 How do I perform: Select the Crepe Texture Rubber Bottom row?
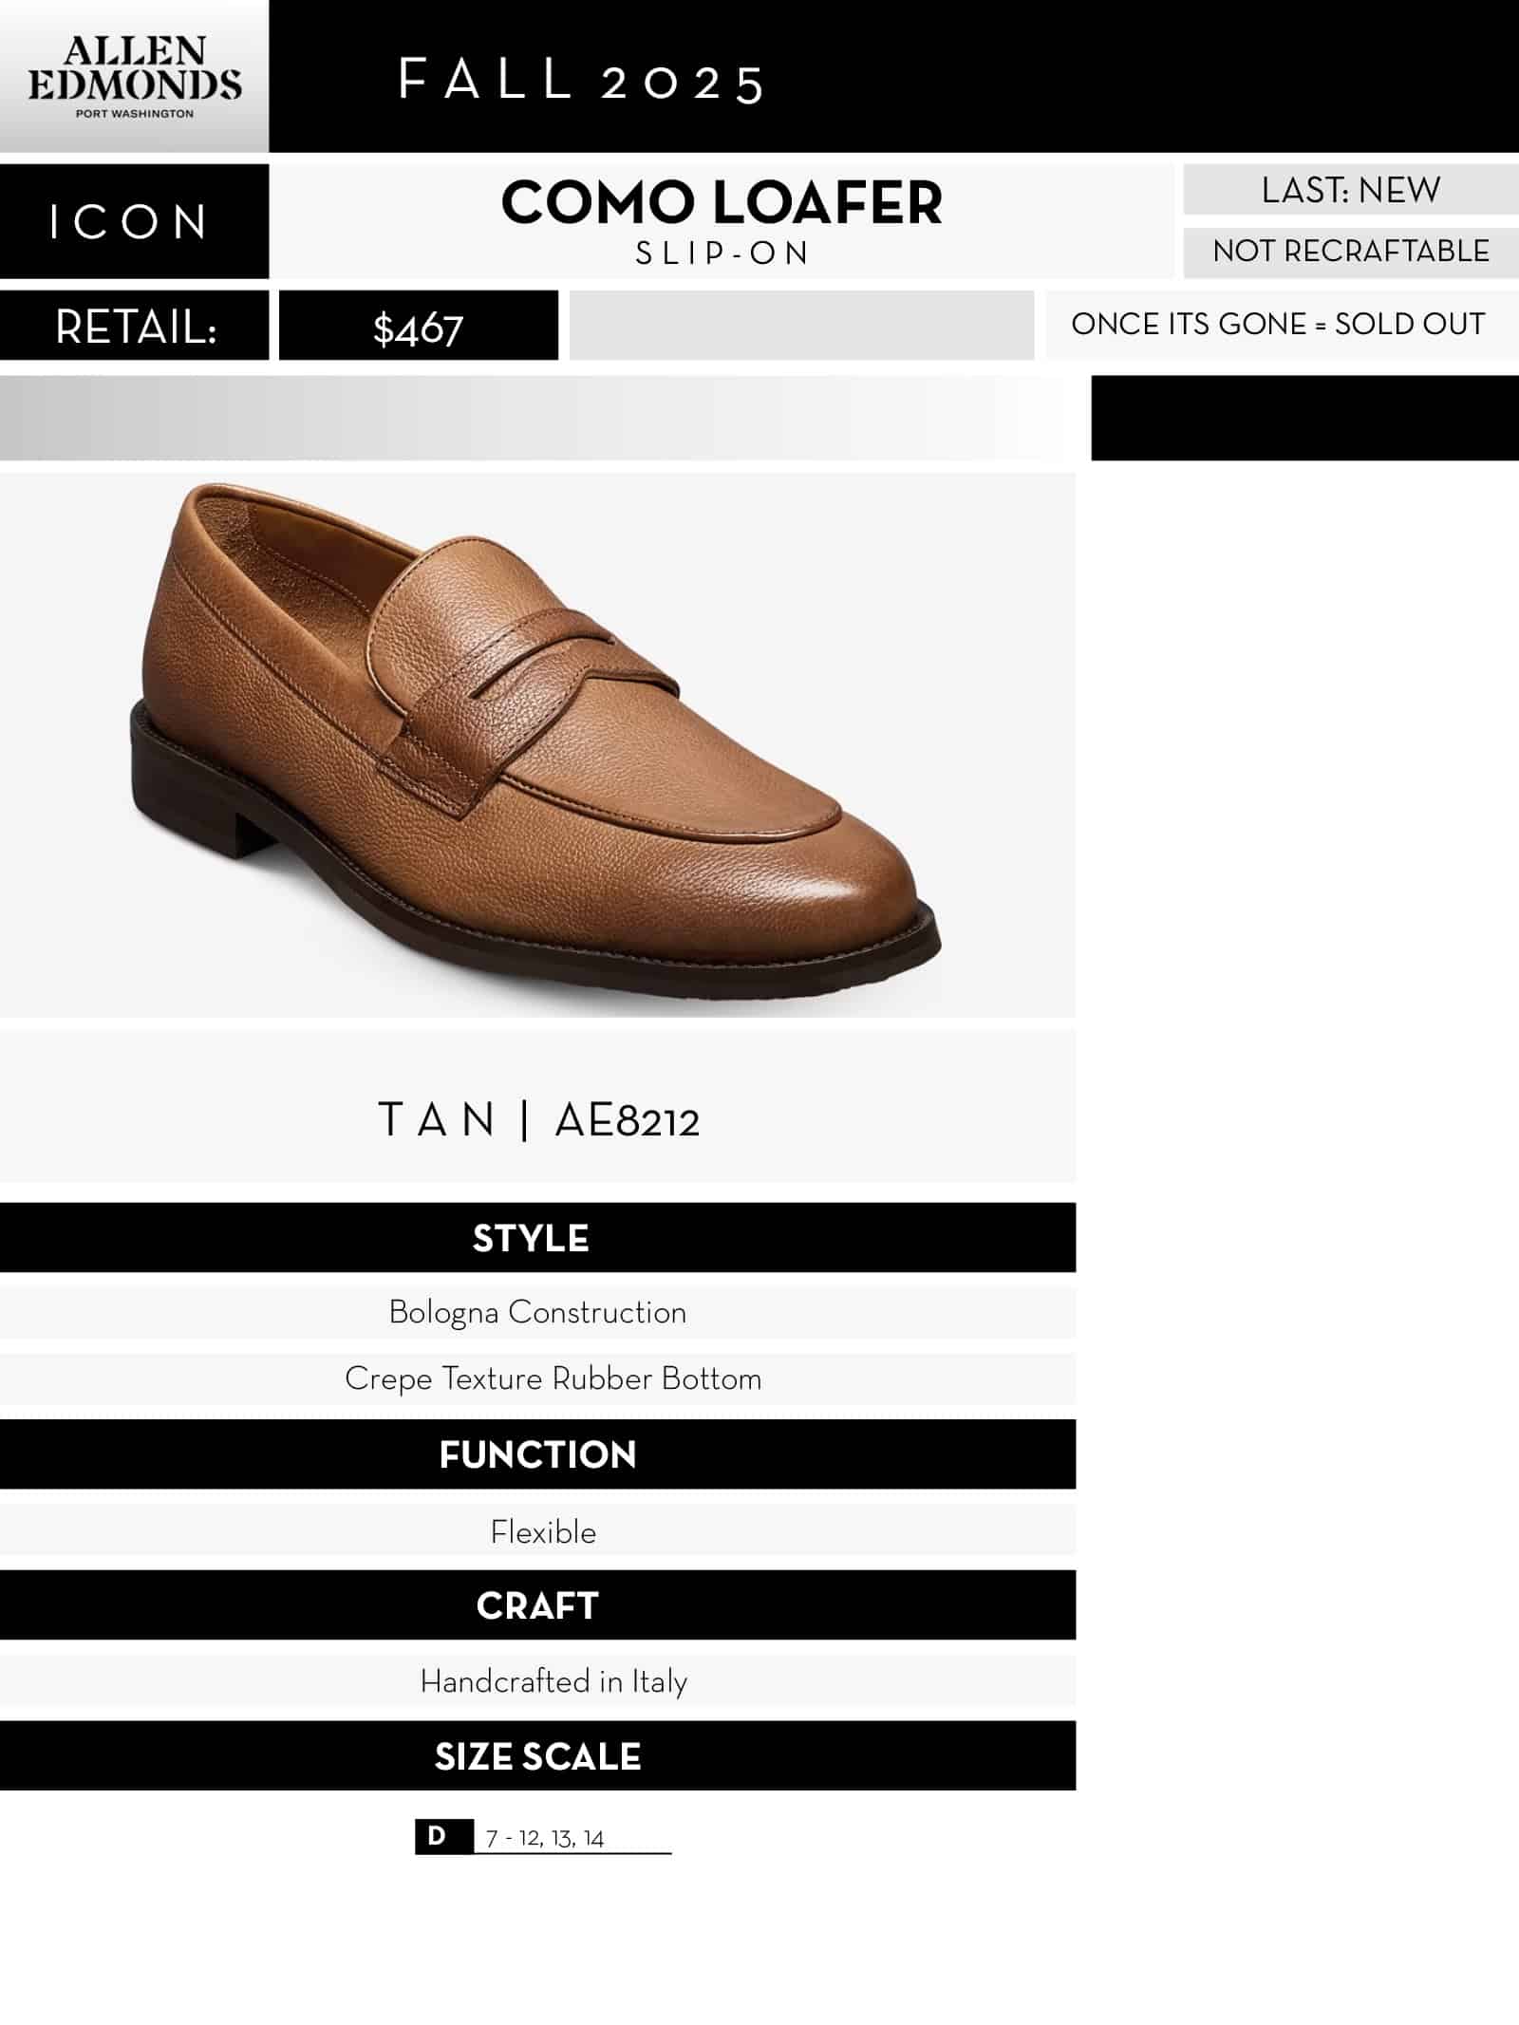[x=553, y=1378]
